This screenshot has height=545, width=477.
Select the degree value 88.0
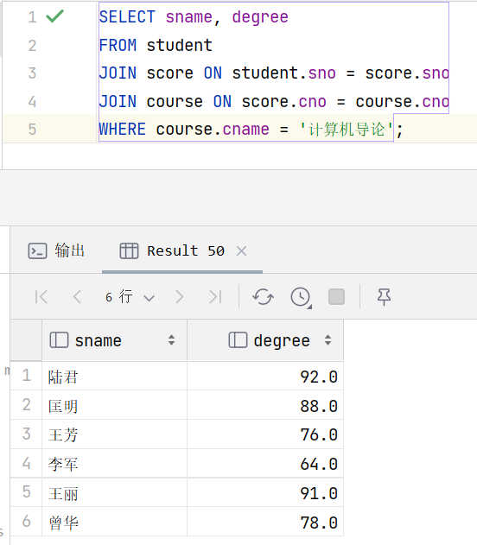click(265, 406)
